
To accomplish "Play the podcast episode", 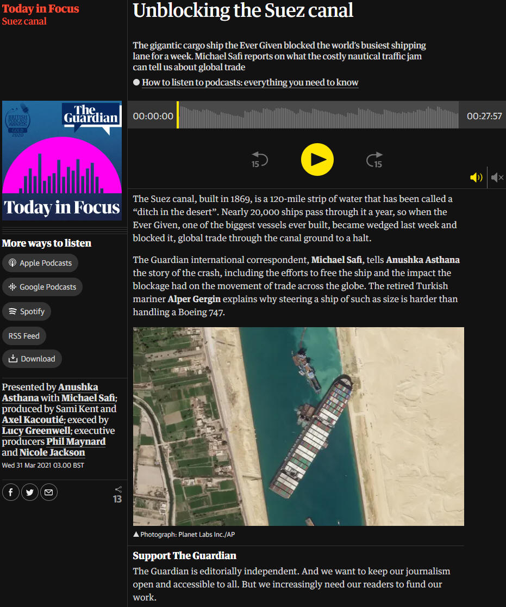I will point(317,160).
